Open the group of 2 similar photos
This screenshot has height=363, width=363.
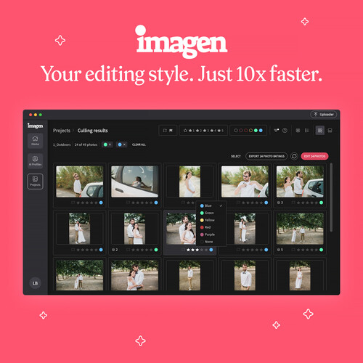coord(115,250)
